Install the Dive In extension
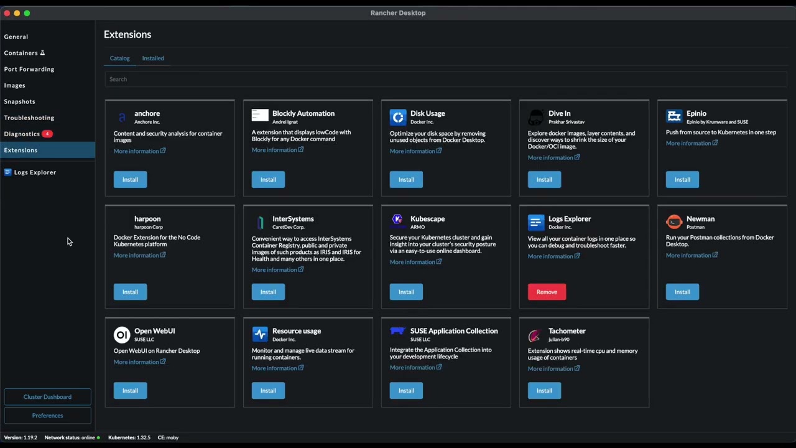Viewport: 796px width, 448px height. click(x=544, y=179)
